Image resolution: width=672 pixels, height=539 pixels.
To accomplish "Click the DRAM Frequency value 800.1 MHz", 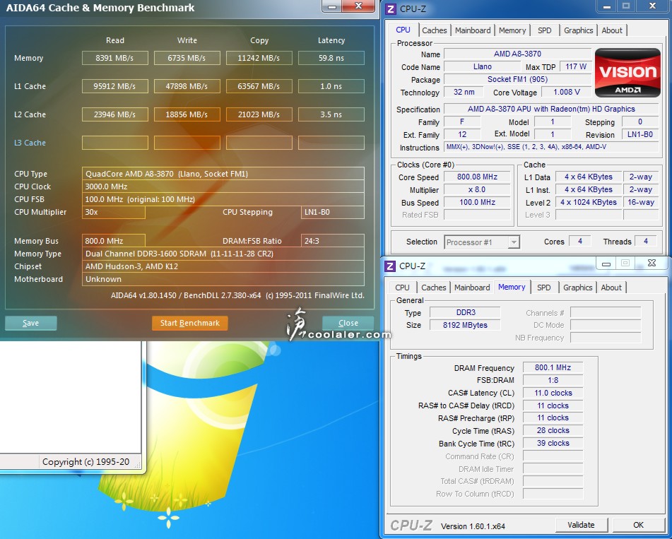I will tap(553, 367).
